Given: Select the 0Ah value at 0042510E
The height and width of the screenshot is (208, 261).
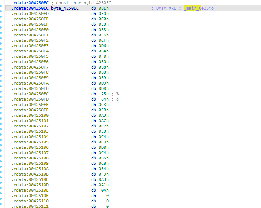Looking at the screenshot, I should tap(105, 190).
